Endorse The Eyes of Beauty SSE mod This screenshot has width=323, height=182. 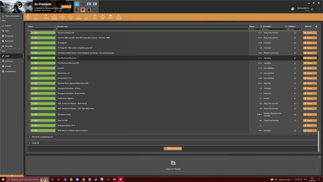(x=295, y=33)
